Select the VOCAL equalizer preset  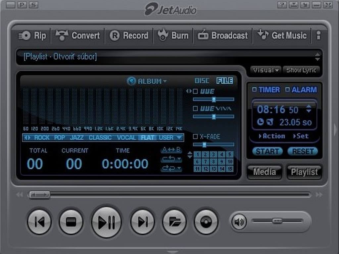[x=126, y=138]
